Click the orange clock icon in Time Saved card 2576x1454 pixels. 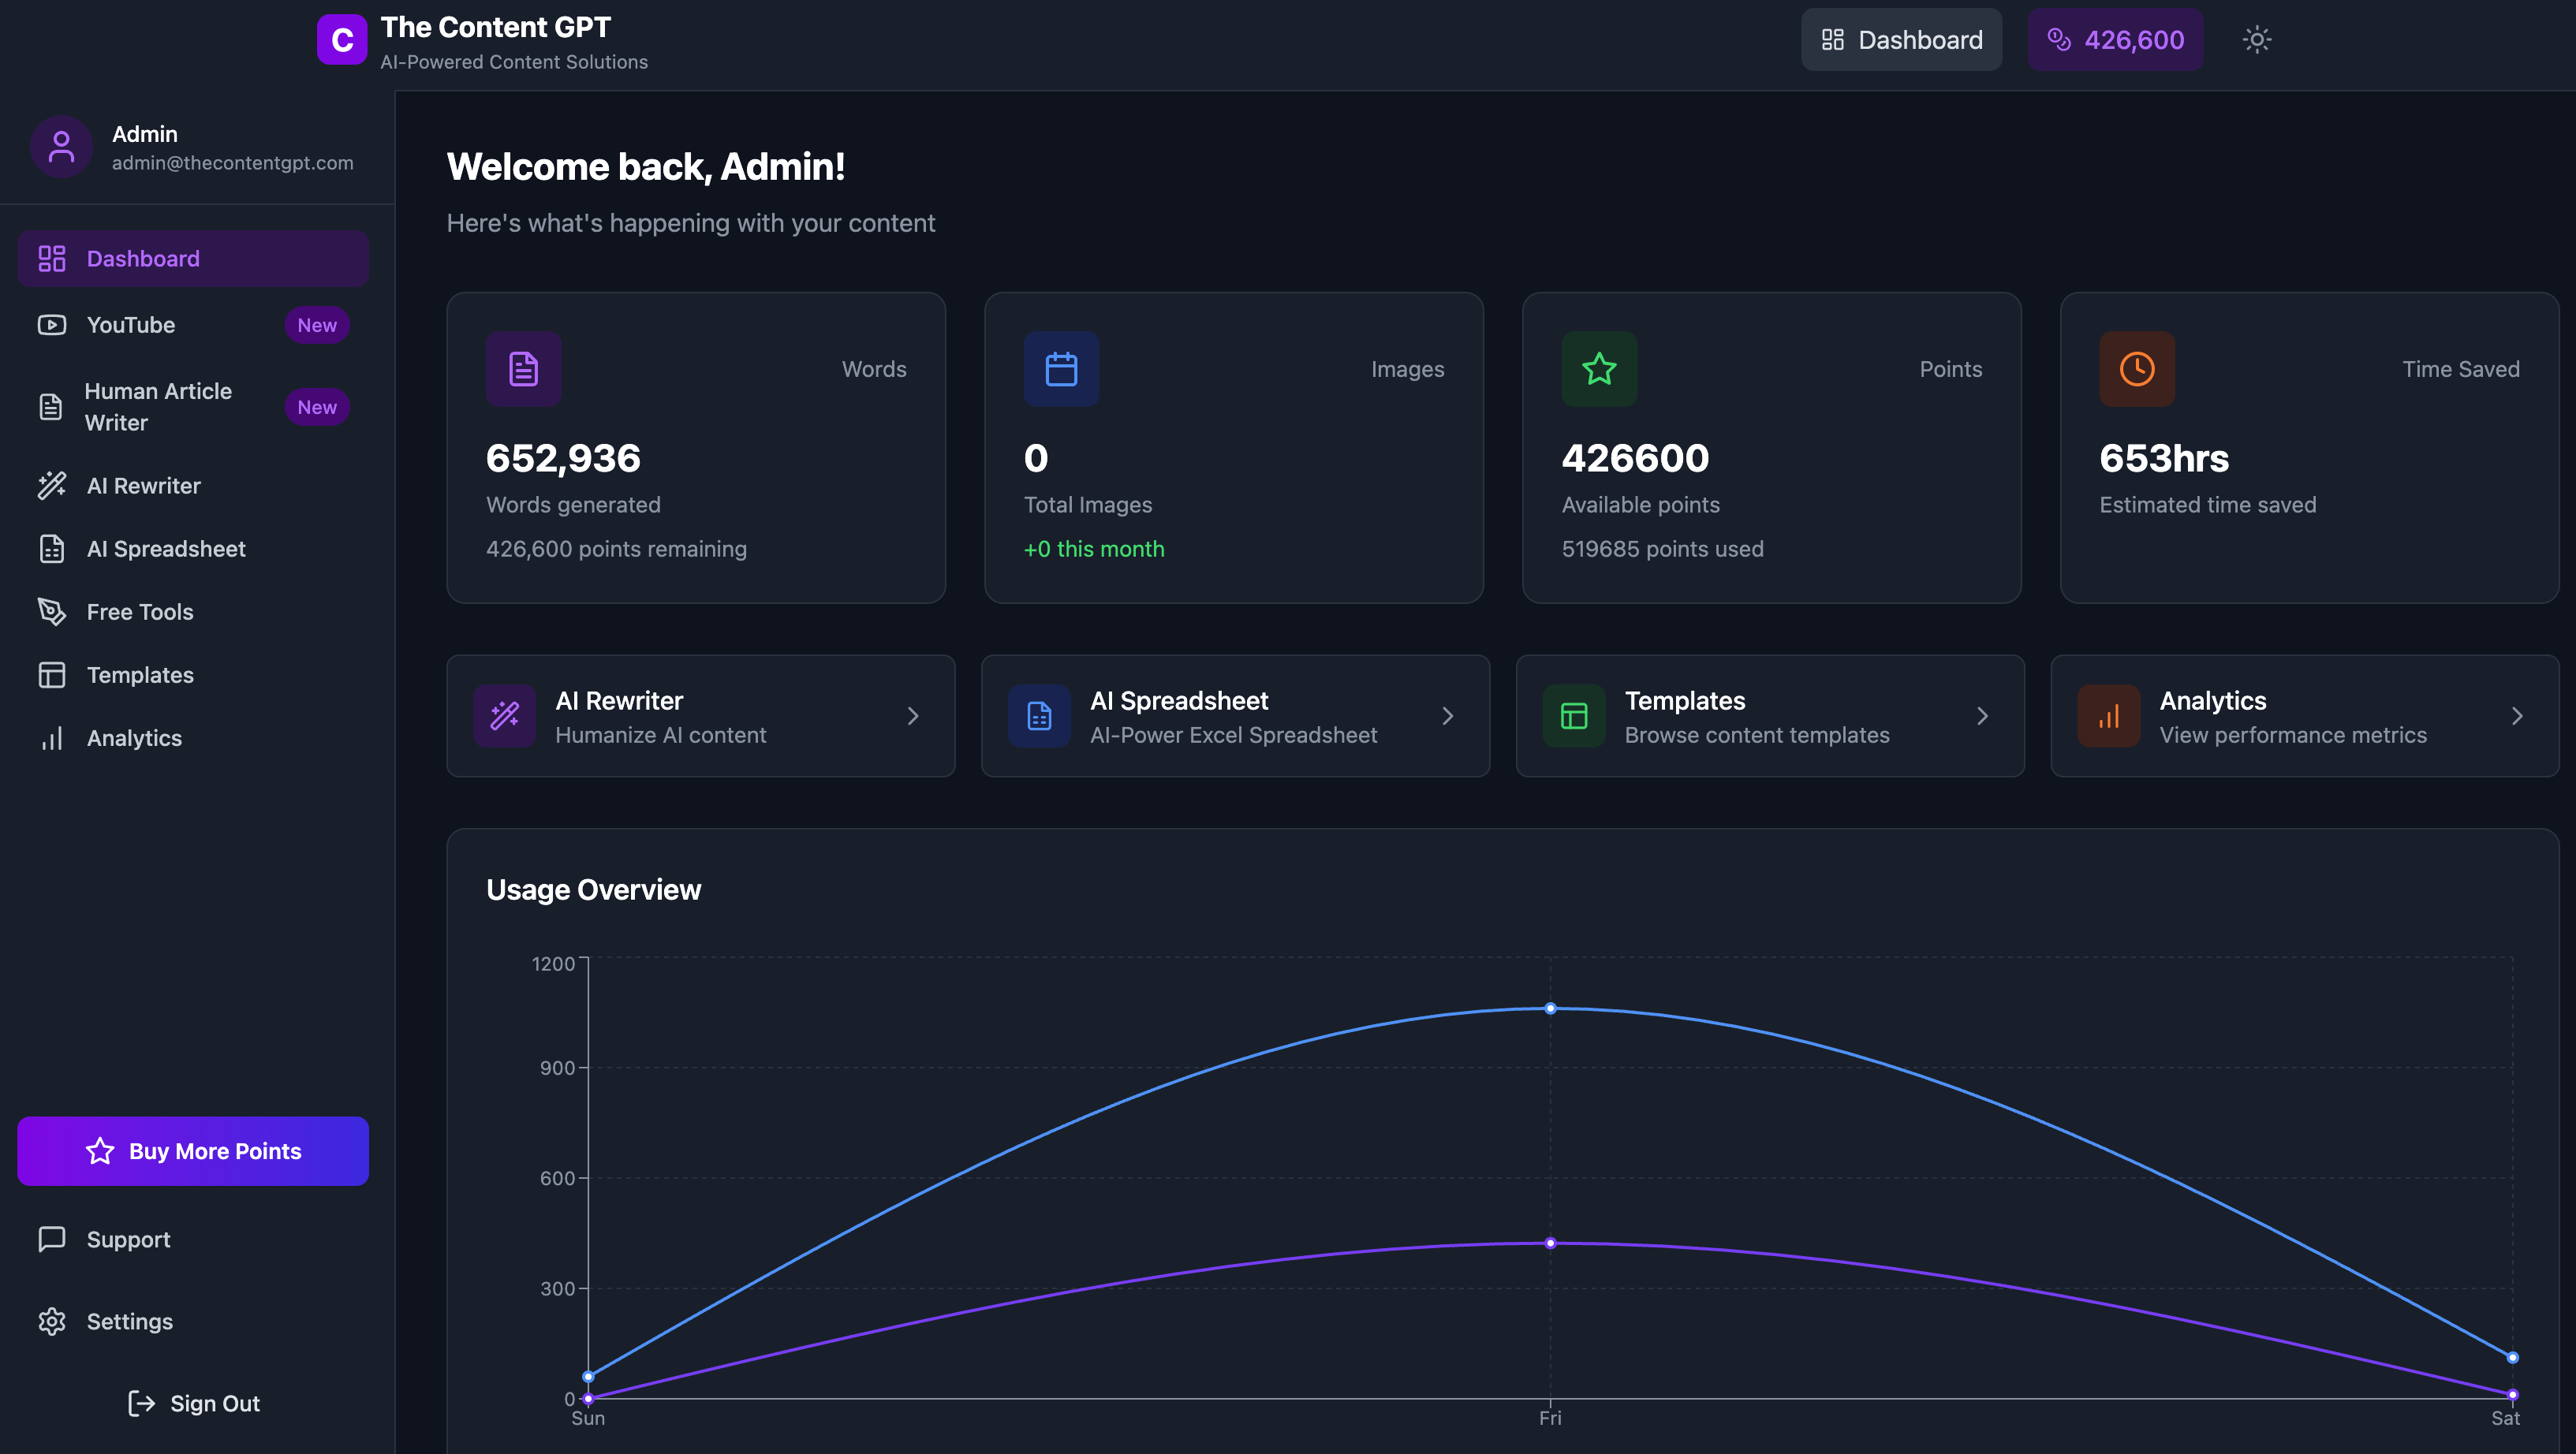pyautogui.click(x=2137, y=369)
